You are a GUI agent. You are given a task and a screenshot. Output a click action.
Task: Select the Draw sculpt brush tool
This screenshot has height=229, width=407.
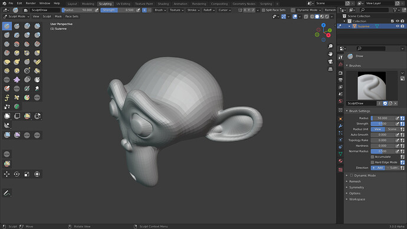pyautogui.click(x=7, y=26)
